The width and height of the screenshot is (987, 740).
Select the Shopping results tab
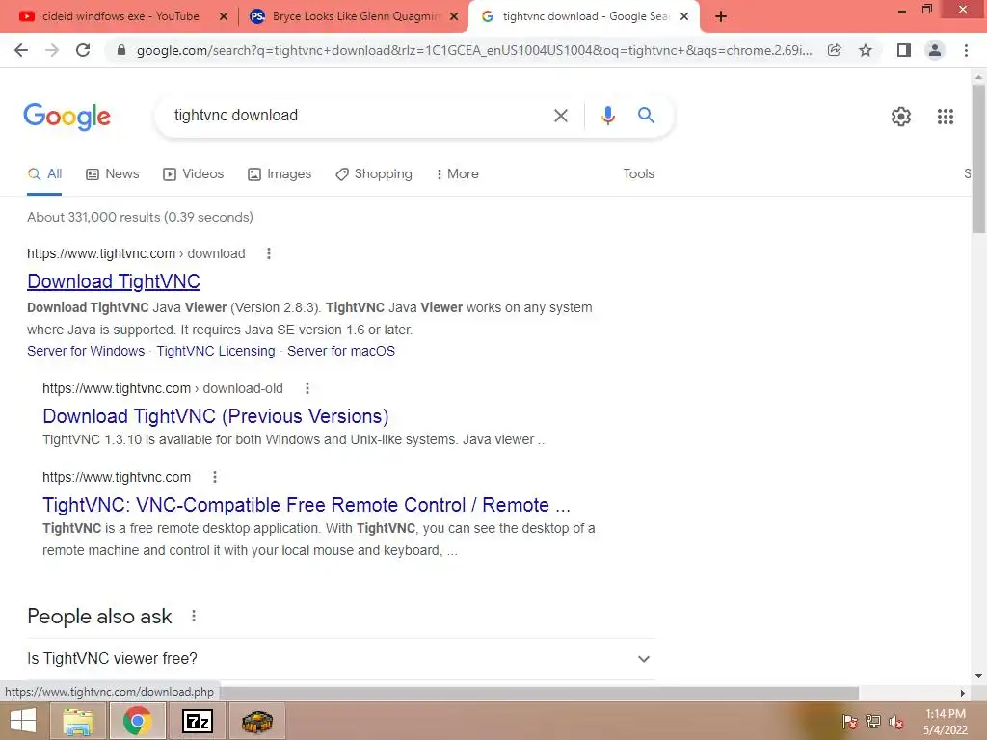pos(374,174)
